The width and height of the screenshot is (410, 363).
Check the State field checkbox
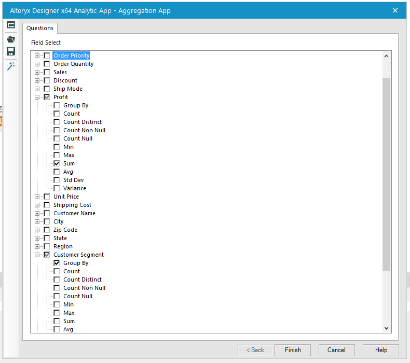pyautogui.click(x=47, y=238)
